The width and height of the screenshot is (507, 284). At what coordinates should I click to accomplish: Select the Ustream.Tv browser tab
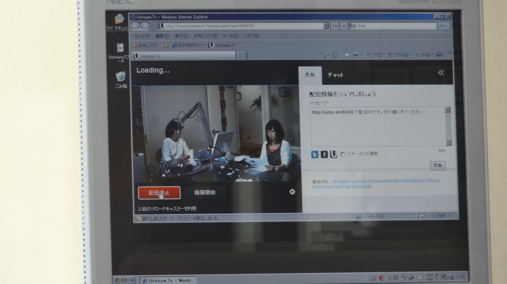tap(183, 56)
